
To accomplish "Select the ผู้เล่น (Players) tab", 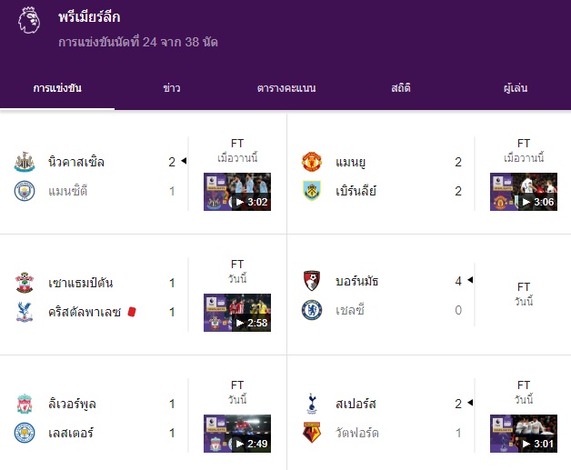I will point(516,88).
